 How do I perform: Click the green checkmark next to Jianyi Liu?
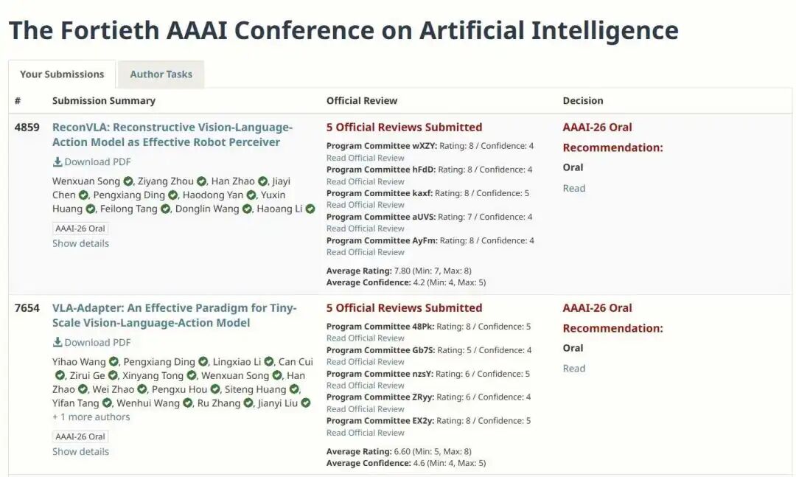point(306,403)
